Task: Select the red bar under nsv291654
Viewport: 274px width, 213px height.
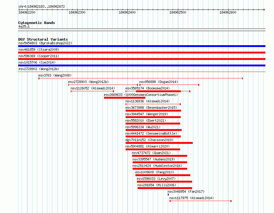Action: tap(165, 188)
